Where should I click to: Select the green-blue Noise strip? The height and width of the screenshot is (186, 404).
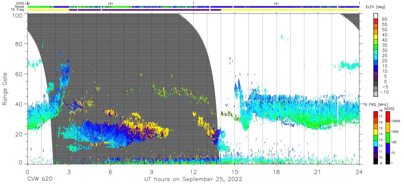tap(193, 7)
